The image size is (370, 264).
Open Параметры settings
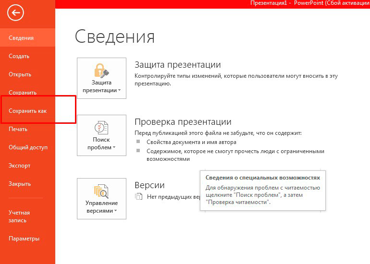tap(24, 239)
